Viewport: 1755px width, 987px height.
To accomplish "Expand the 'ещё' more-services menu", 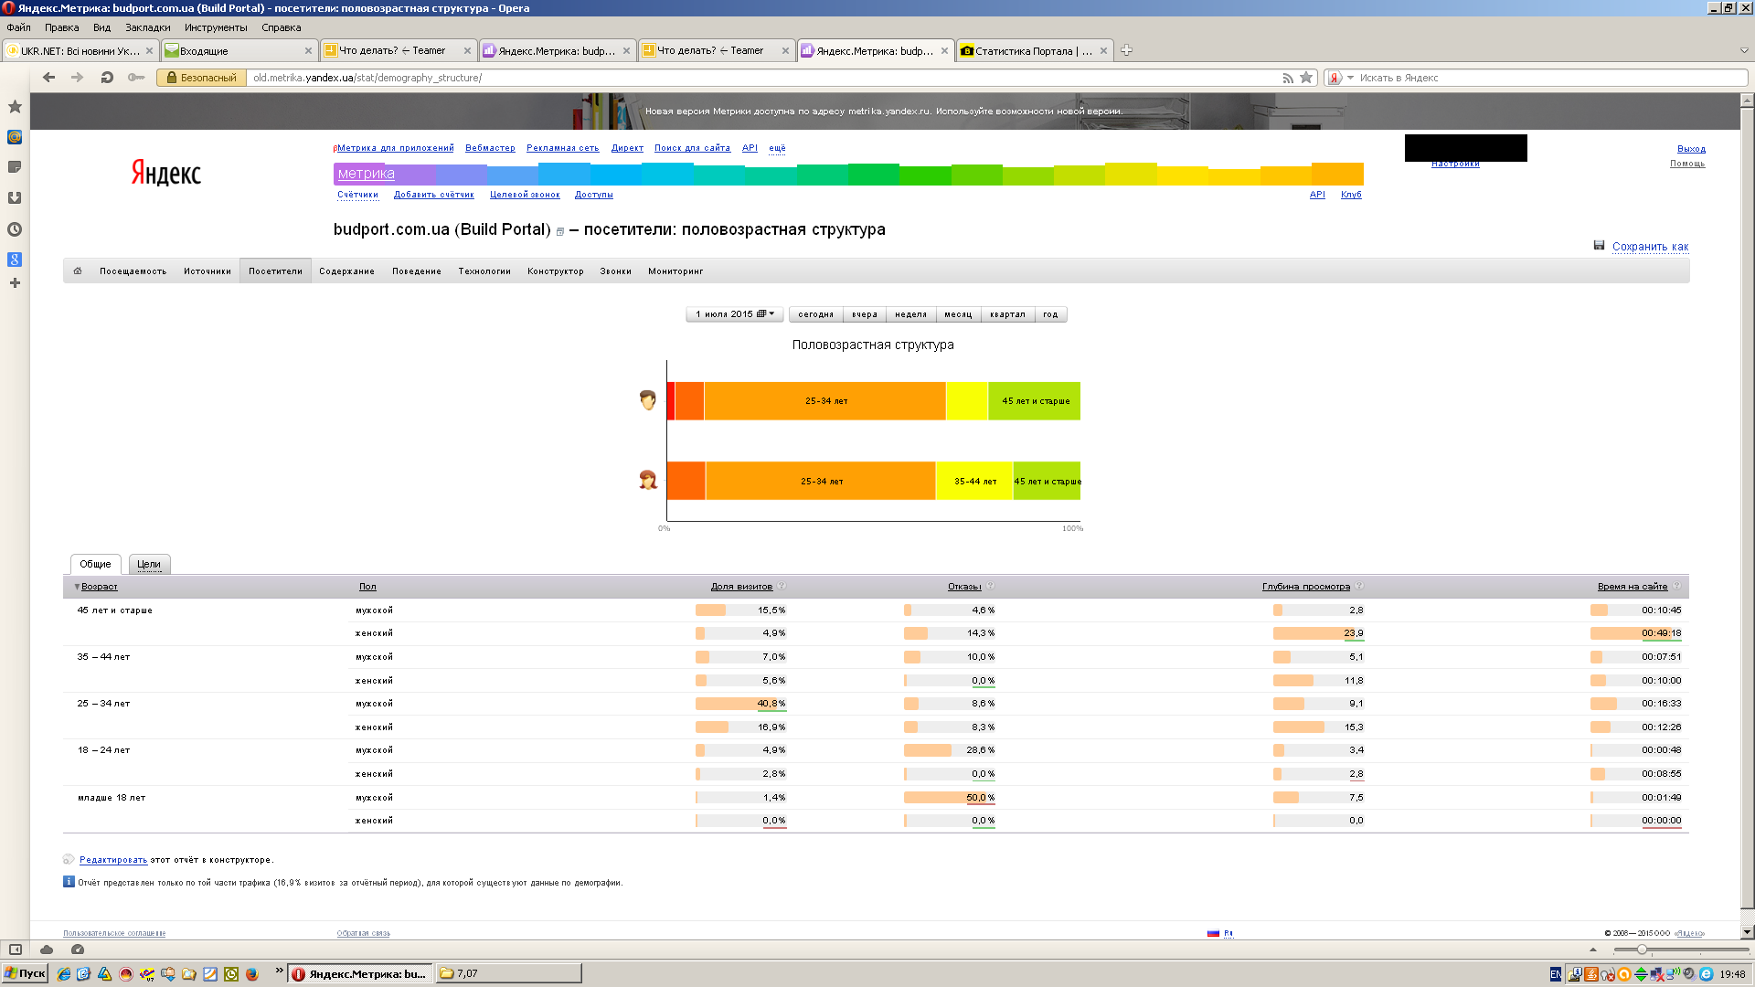I will point(777,148).
